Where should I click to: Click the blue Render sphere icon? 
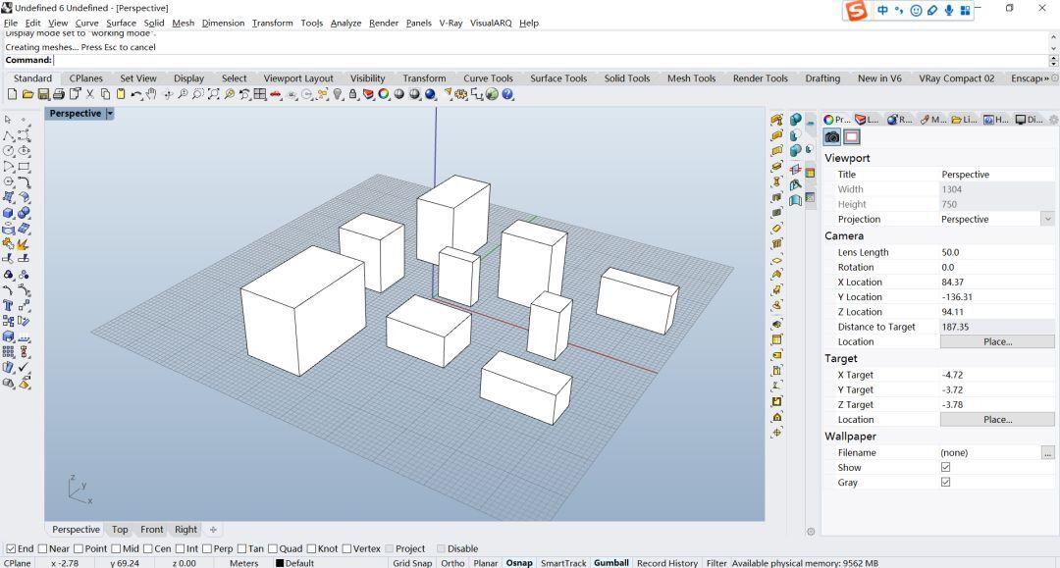point(430,94)
